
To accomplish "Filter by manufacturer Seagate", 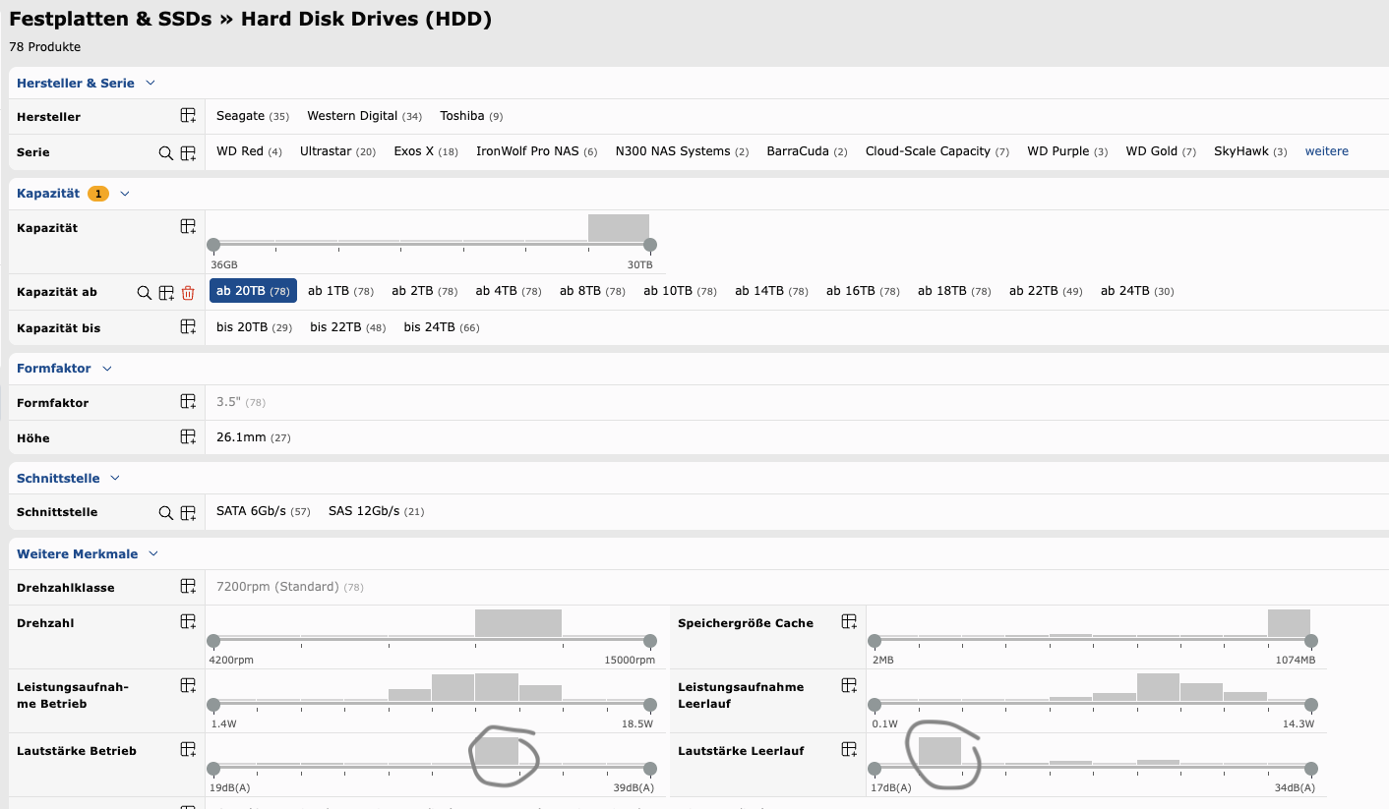I will pos(253,116).
